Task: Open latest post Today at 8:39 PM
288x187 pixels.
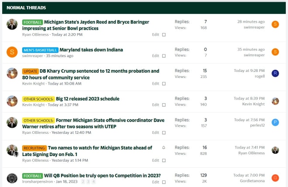Action: click(249, 99)
